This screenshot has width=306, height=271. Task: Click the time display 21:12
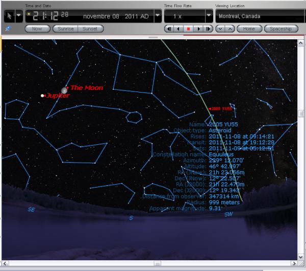(45, 16)
